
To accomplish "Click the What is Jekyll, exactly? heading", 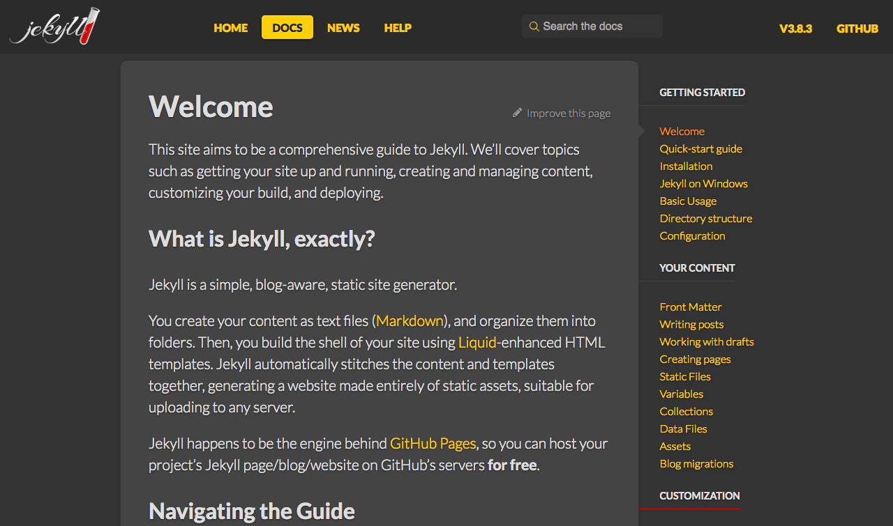I will (x=262, y=239).
